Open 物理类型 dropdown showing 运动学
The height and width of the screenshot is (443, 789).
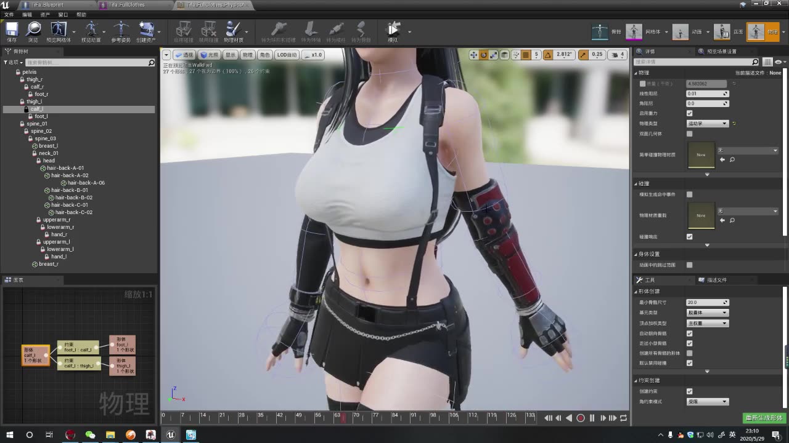point(707,124)
